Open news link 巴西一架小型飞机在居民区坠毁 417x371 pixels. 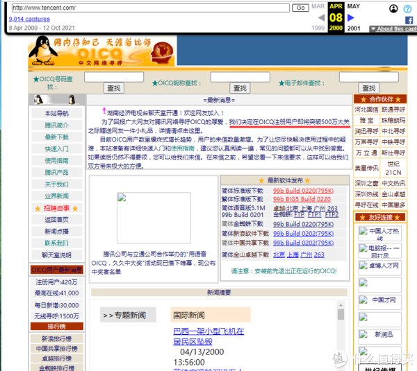(x=208, y=336)
